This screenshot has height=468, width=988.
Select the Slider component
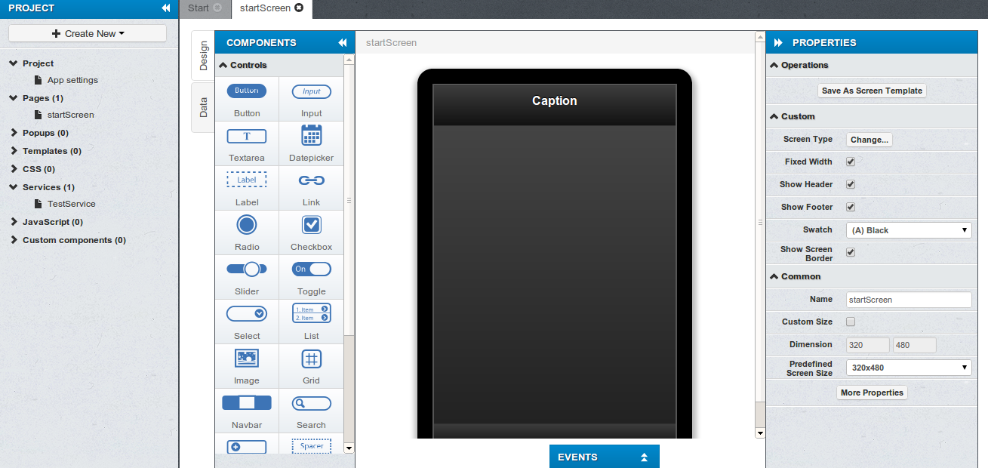click(247, 269)
